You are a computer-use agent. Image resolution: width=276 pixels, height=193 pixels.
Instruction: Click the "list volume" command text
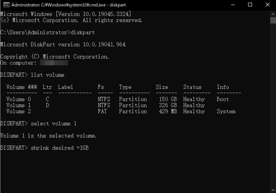tap(47, 75)
